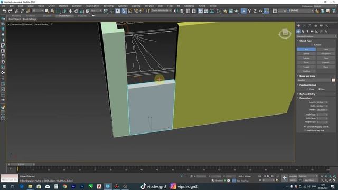Image resolution: width=338 pixels, height=190 pixels.
Task: Select the Box creation method radio
Action: (320, 89)
